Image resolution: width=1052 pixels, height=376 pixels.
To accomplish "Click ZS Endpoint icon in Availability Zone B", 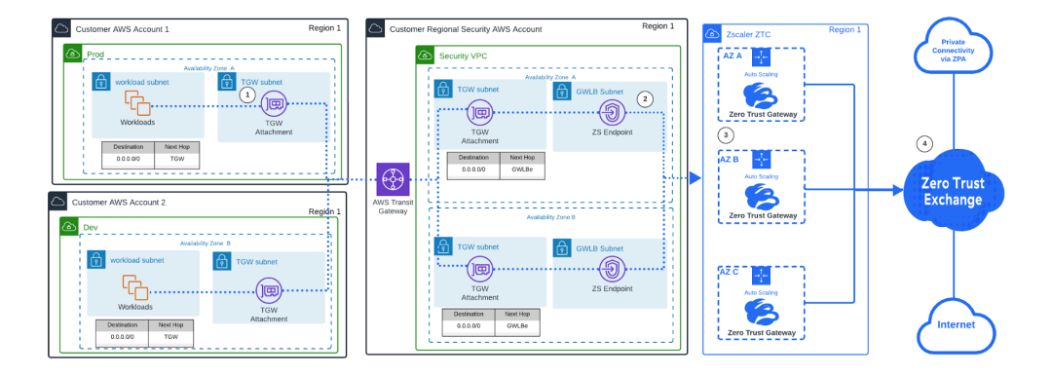I will click(611, 269).
